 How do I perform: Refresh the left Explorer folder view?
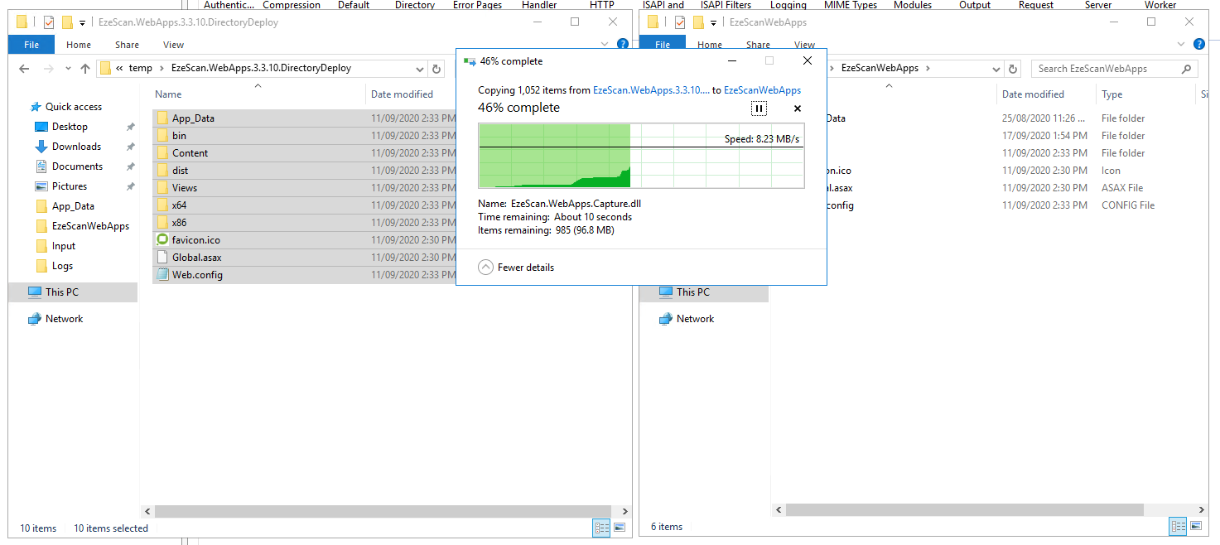click(436, 69)
